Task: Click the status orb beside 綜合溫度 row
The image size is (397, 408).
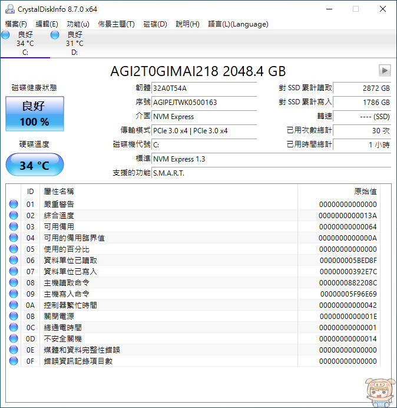Action: coord(14,216)
